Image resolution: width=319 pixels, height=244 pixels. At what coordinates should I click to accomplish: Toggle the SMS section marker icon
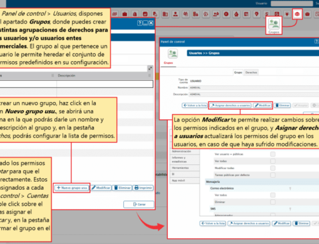pos(290,209)
